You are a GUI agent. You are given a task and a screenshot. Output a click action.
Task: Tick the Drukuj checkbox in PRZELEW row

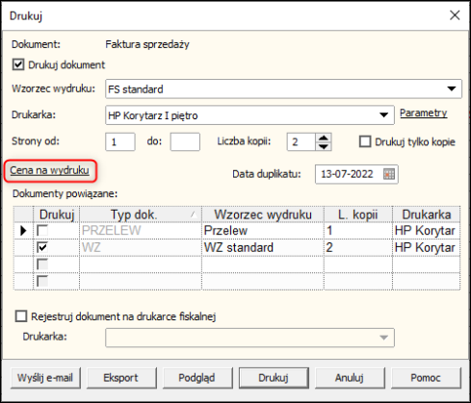tap(42, 230)
